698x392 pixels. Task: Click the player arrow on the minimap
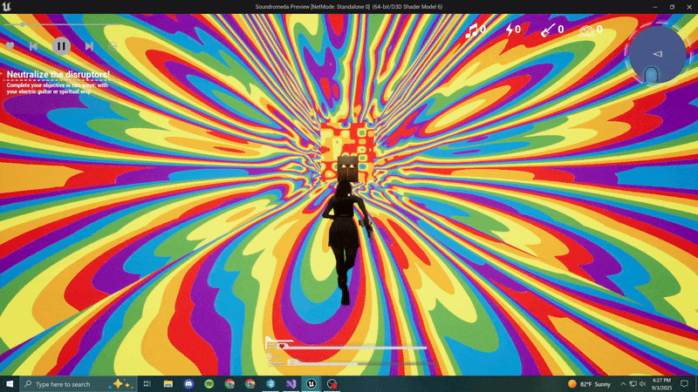coord(658,54)
